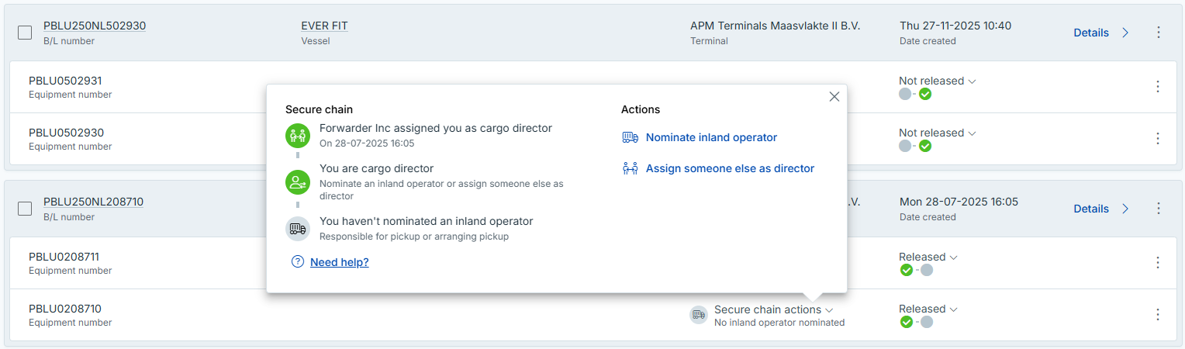Click the Need help question mark icon
This screenshot has height=349, width=1185.
point(297,262)
